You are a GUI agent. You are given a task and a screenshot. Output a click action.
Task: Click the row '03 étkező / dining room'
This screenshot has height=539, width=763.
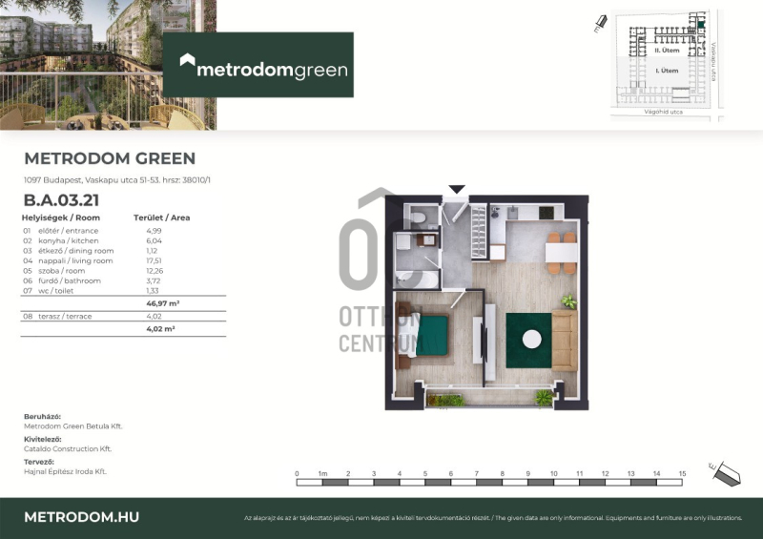point(93,251)
